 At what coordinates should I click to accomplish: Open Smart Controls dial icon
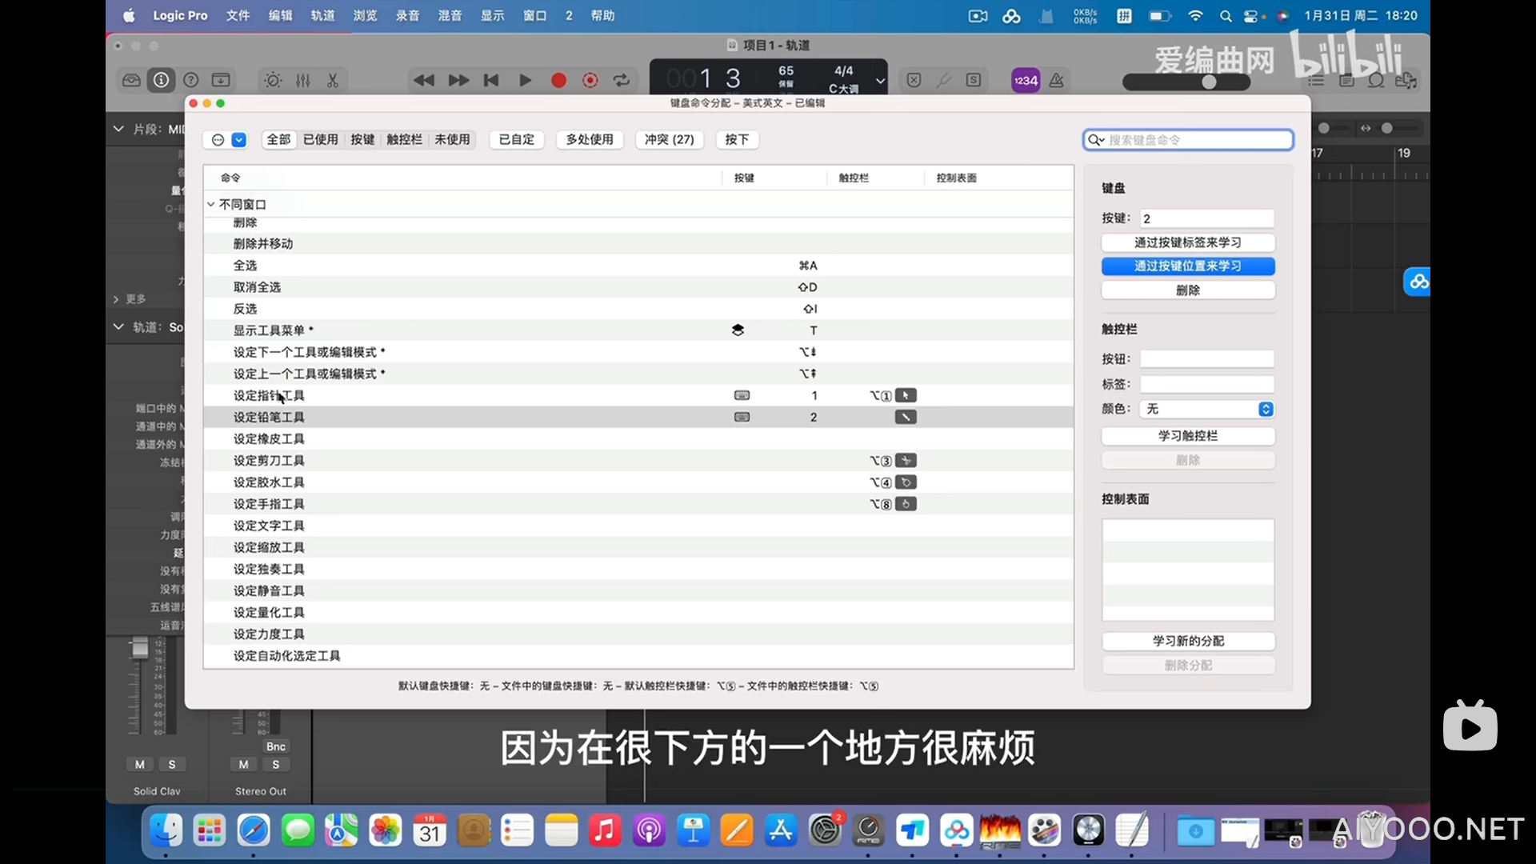click(273, 80)
